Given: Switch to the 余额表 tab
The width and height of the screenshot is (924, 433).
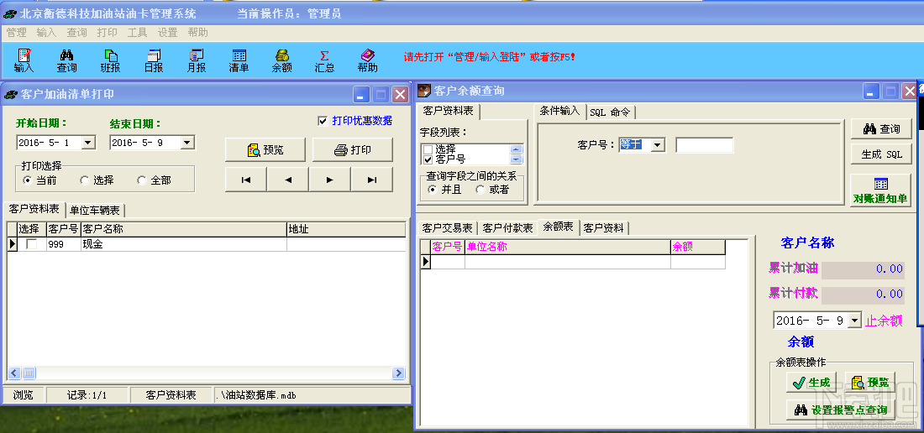Looking at the screenshot, I should click(x=559, y=227).
